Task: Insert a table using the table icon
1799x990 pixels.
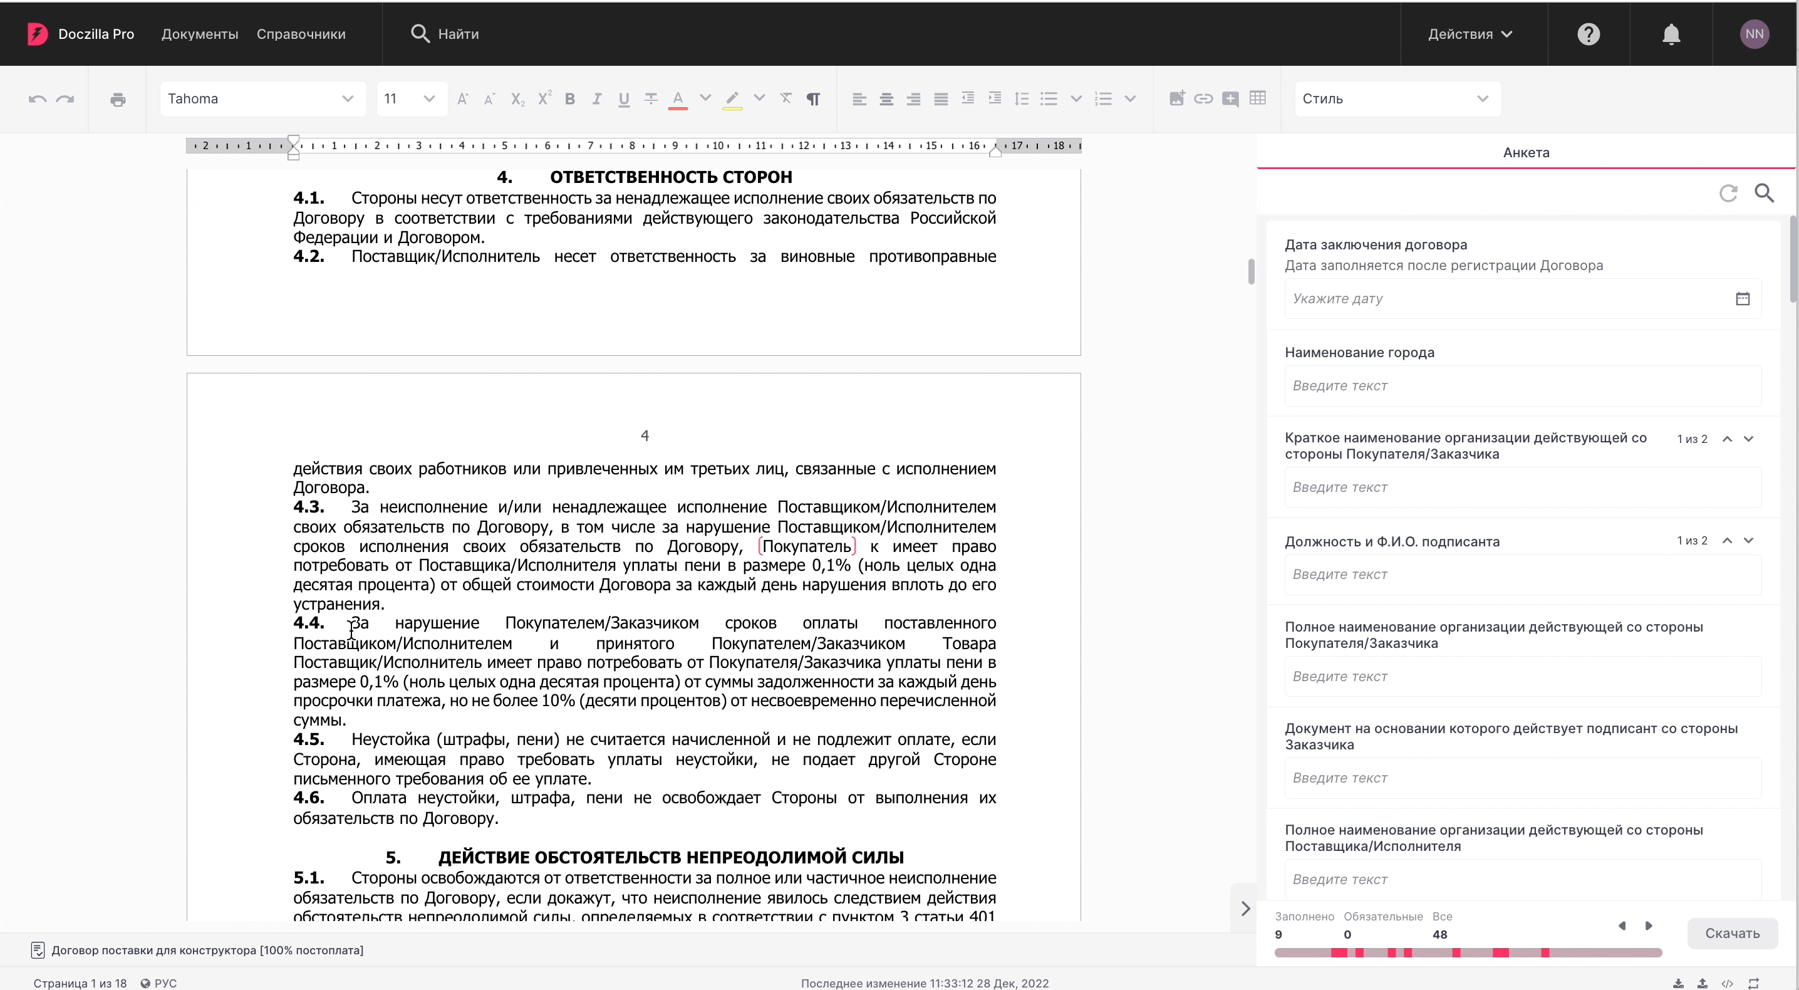Action: click(x=1257, y=98)
